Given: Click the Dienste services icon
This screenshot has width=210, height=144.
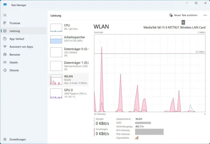Looking at the screenshot, I should click(x=5, y=70).
